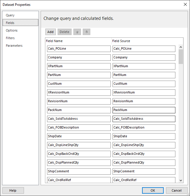
Task: Close the Dataset Properties dialog
Action: click(x=185, y=4)
